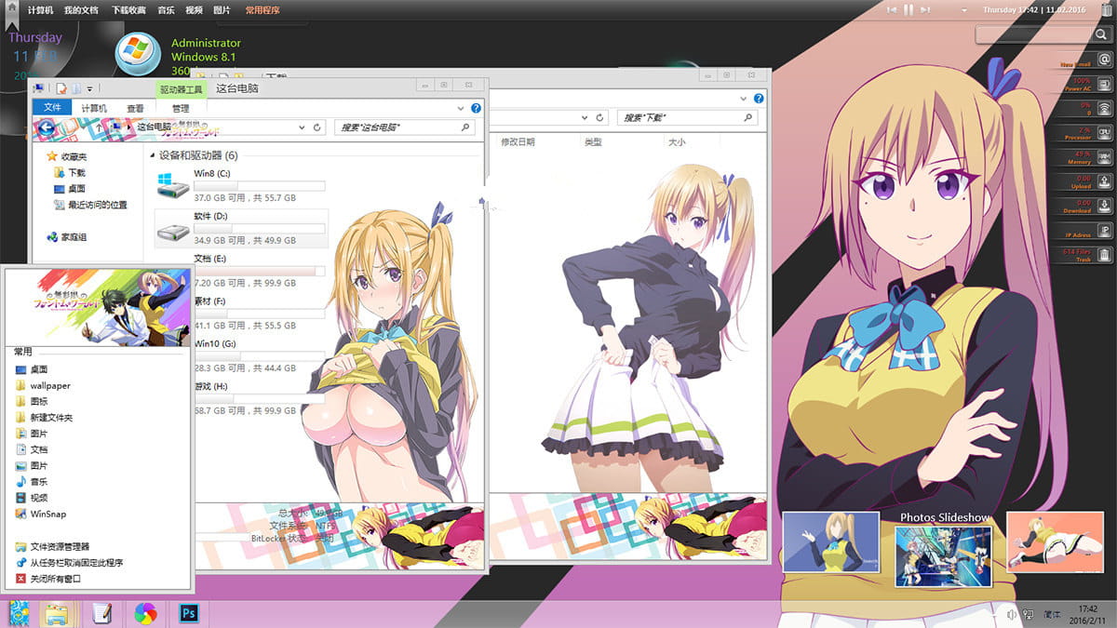Collapse the 设备和驱动器 group

pyautogui.click(x=152, y=154)
